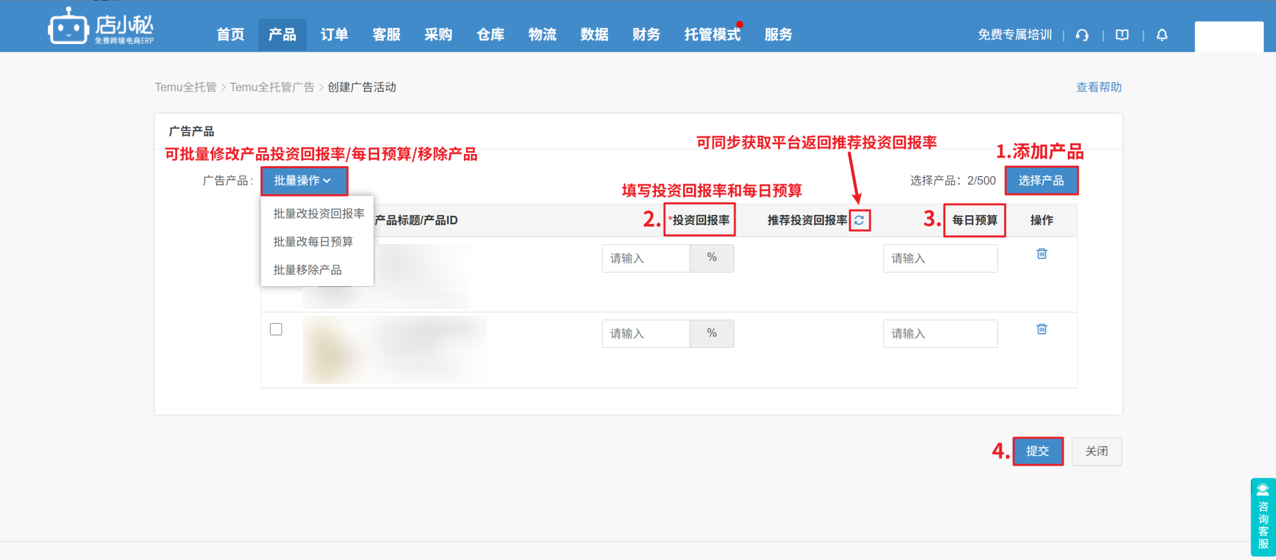Viewport: 1276px width, 560px height.
Task: Choose 批量改每日预算 option
Action: coord(313,241)
